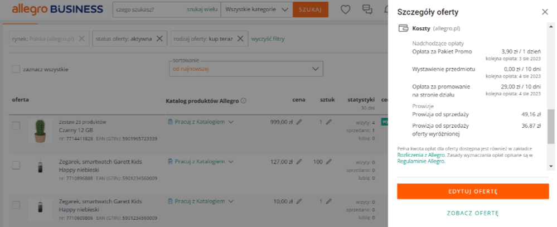Image resolution: width=557 pixels, height=227 pixels.
Task: Click the SZUKAJ search button
Action: click(x=311, y=9)
